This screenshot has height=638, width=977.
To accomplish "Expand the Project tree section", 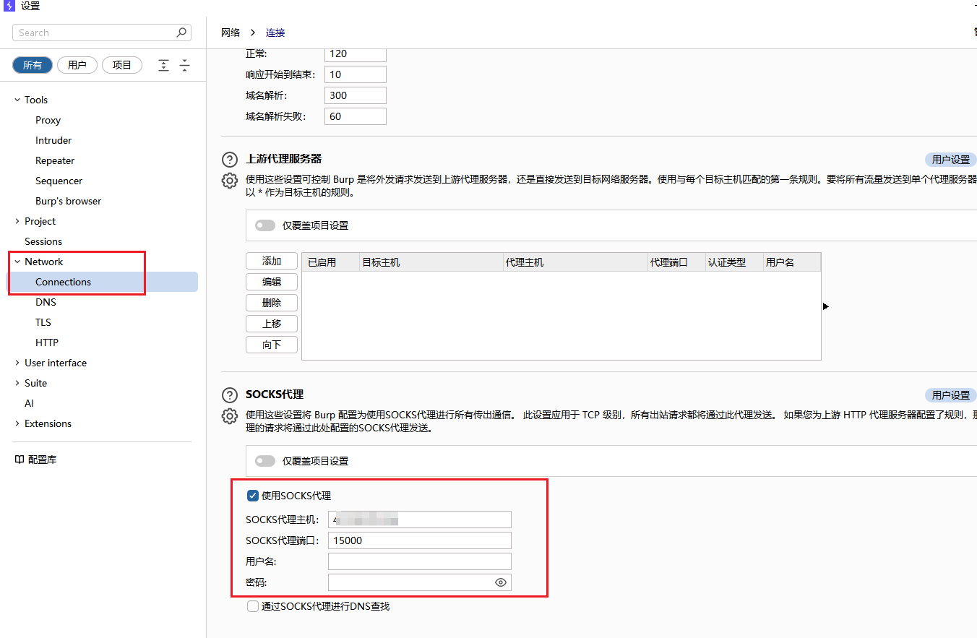I will tap(17, 221).
